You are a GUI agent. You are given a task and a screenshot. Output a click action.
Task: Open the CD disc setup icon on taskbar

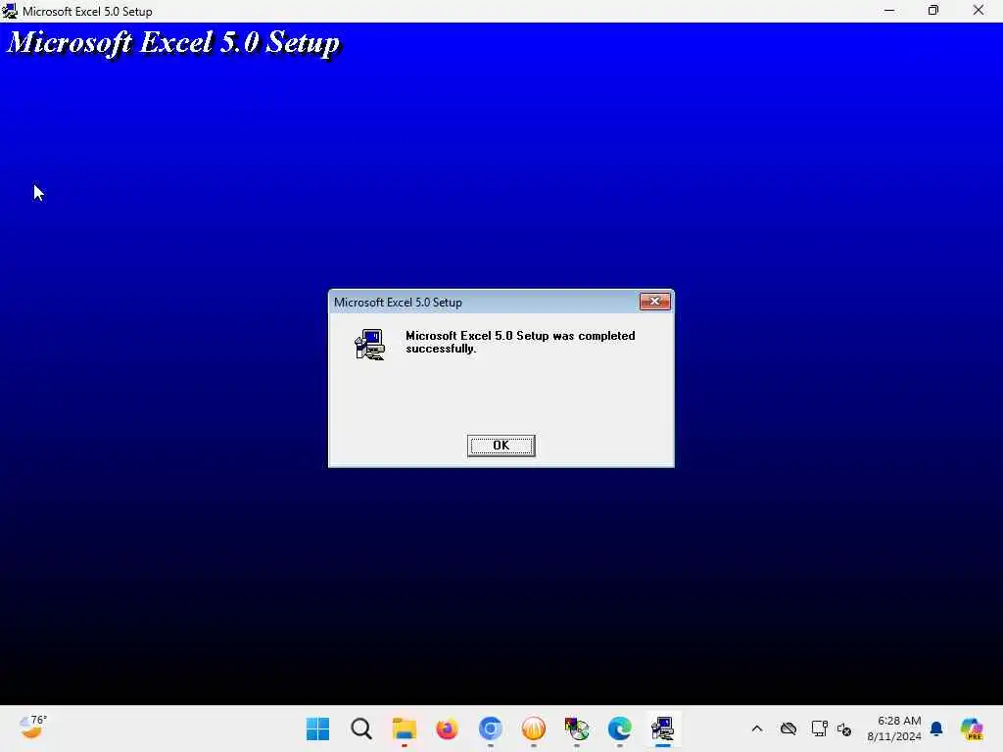576,728
